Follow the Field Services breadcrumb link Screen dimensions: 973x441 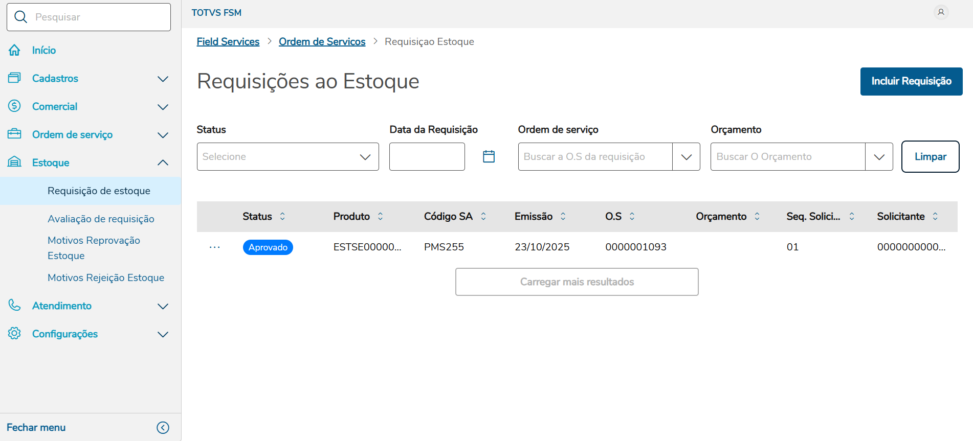point(228,42)
